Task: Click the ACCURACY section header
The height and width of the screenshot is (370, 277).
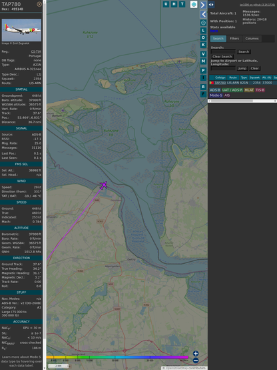Action: tap(21, 321)
